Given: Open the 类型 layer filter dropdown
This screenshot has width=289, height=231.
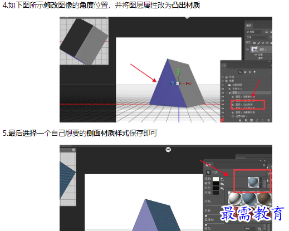Looking at the screenshot, I should click(x=254, y=32).
